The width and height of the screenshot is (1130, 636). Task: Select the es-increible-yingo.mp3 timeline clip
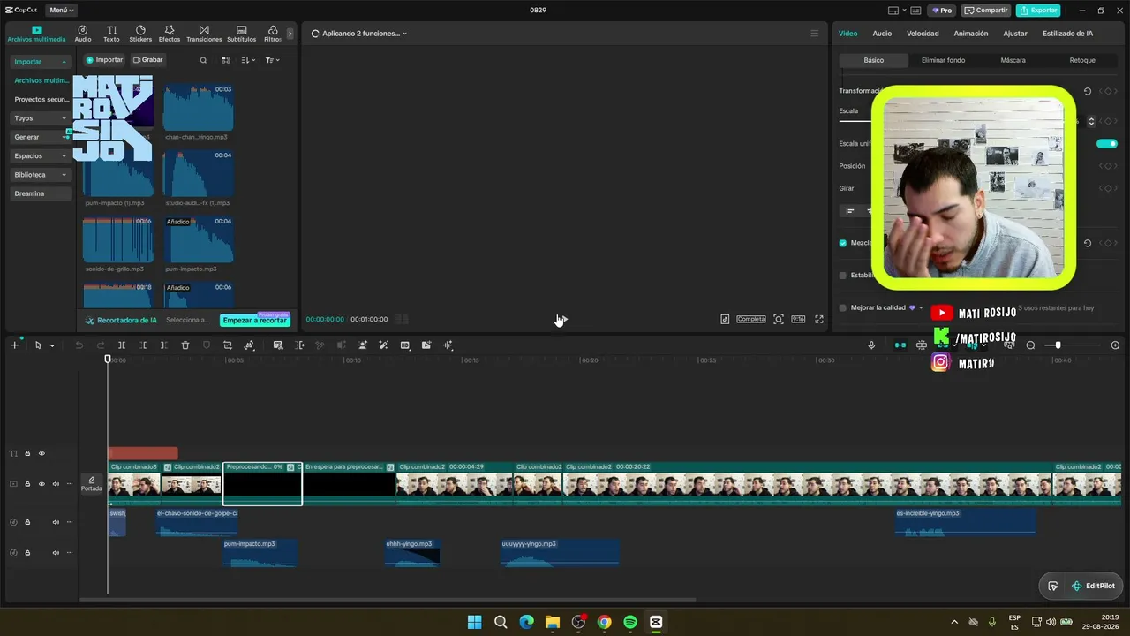[x=965, y=521]
